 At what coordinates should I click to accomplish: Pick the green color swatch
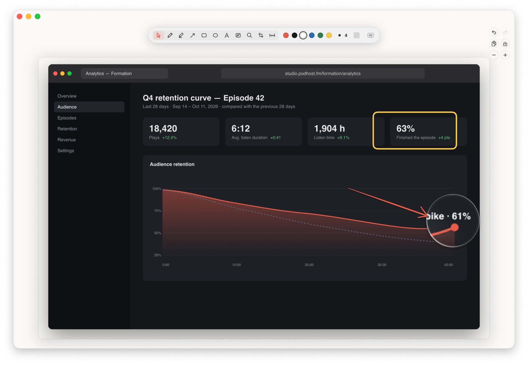click(321, 35)
